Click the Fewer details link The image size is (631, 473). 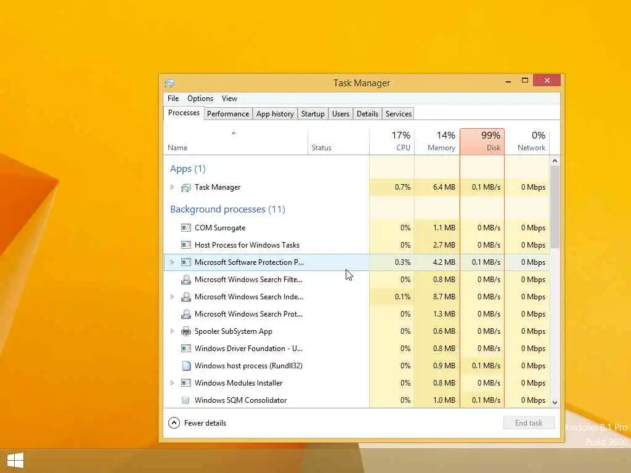point(205,423)
